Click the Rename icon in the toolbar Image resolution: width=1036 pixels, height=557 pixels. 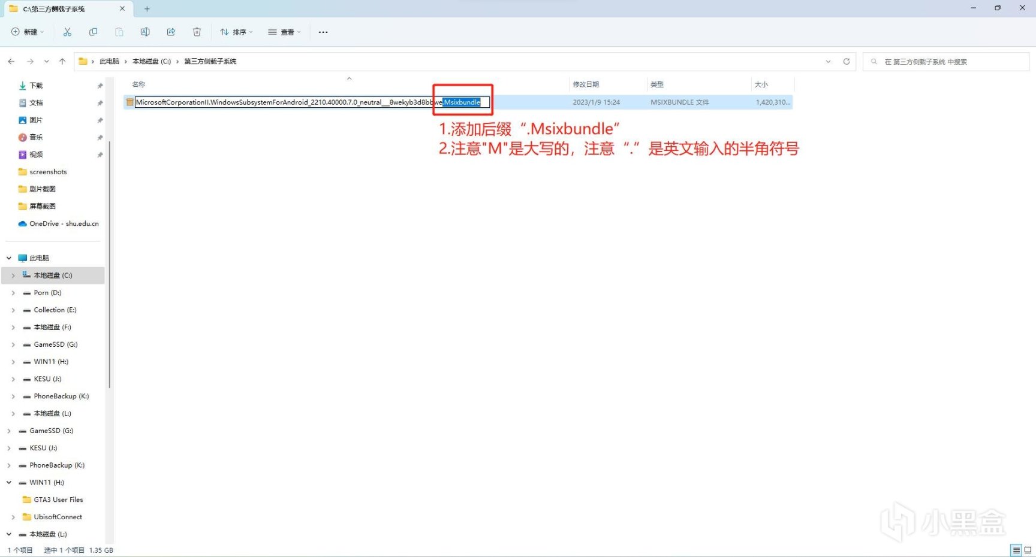[x=145, y=32]
